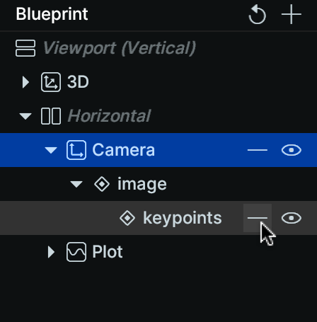Viewport: 317px width, 322px height.
Task: Collapse the Camera view children
Action: point(51,150)
